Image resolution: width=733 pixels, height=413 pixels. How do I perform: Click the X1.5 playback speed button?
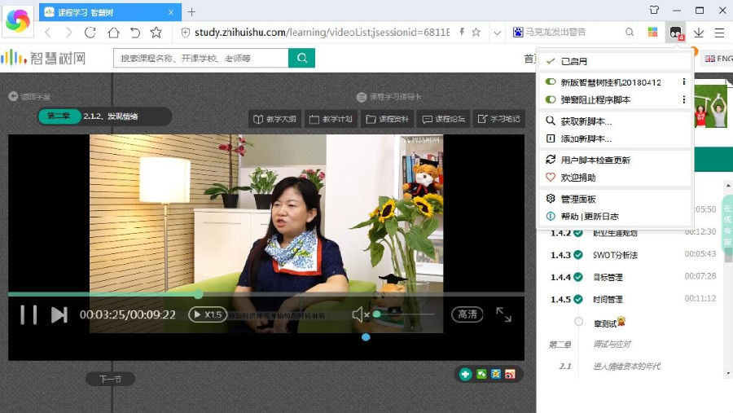208,314
